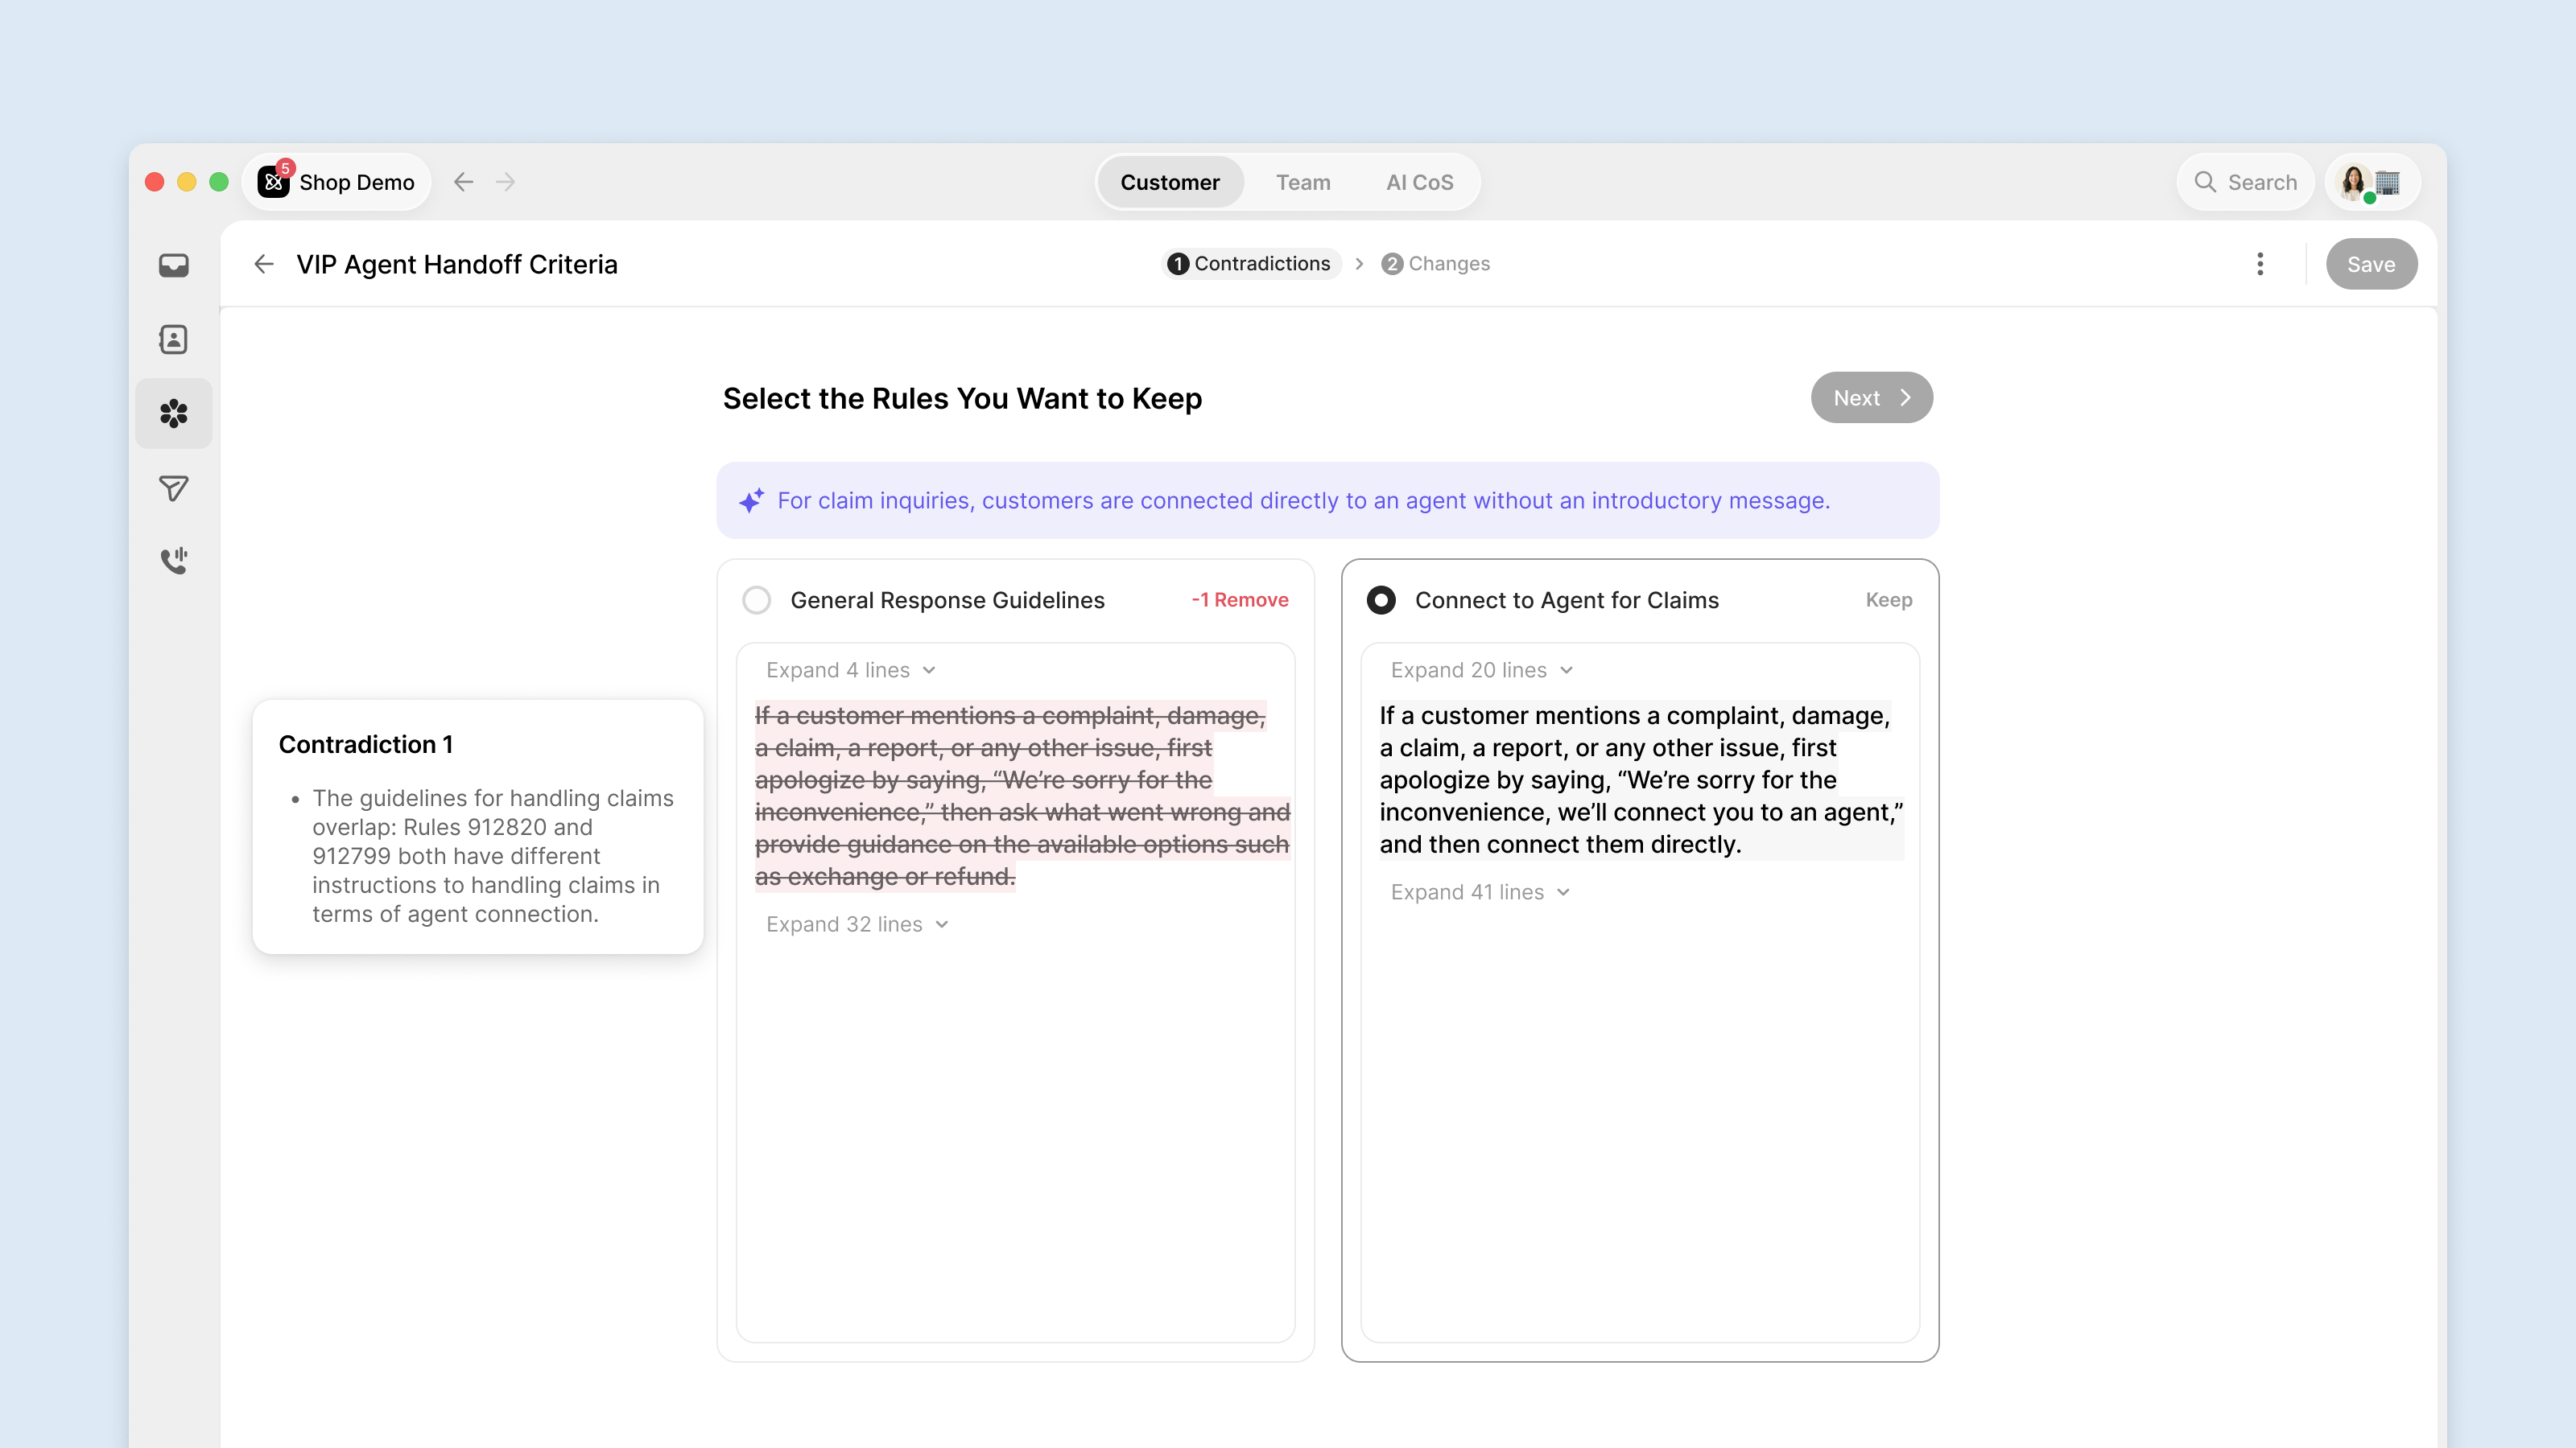Expand 32 lines in General Response Guidelines
Screen dimensions: 2576x1448
pos(857,924)
